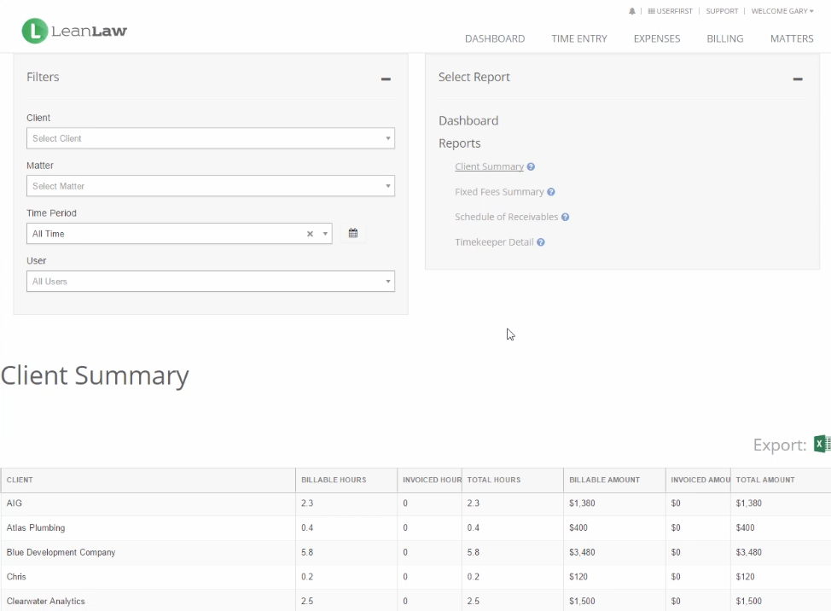Image resolution: width=831 pixels, height=611 pixels.
Task: Click help icon beside Client Summary
Action: [531, 167]
